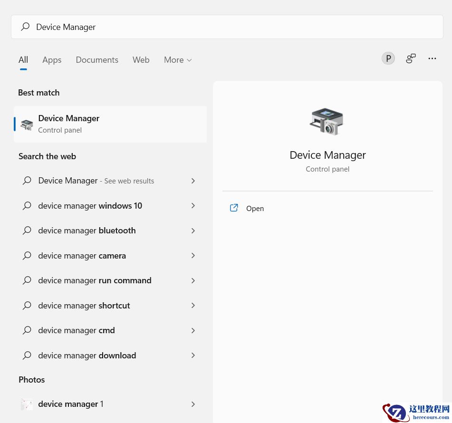Image resolution: width=452 pixels, height=423 pixels.
Task: Click the Device Manager search input field
Action: coord(227,27)
